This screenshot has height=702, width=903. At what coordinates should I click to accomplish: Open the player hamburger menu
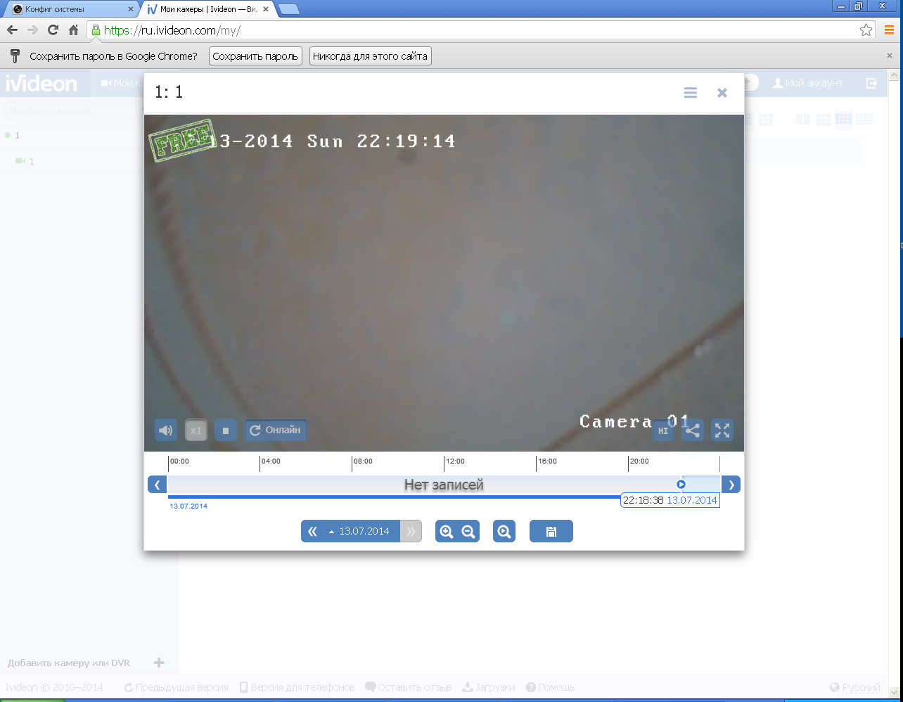691,93
